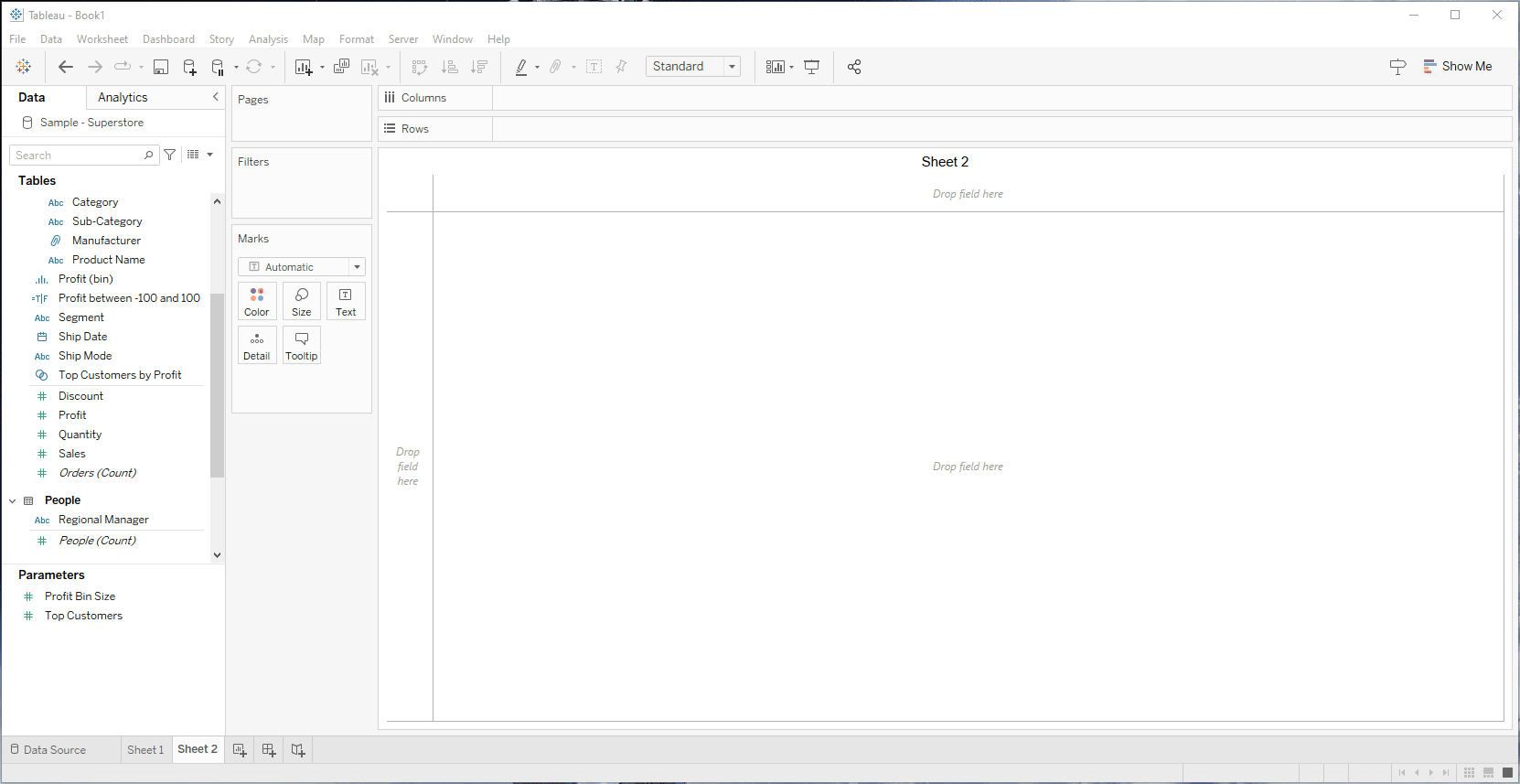Click the Pause Auto Updates icon
This screenshot has width=1520, height=784.
click(x=218, y=67)
